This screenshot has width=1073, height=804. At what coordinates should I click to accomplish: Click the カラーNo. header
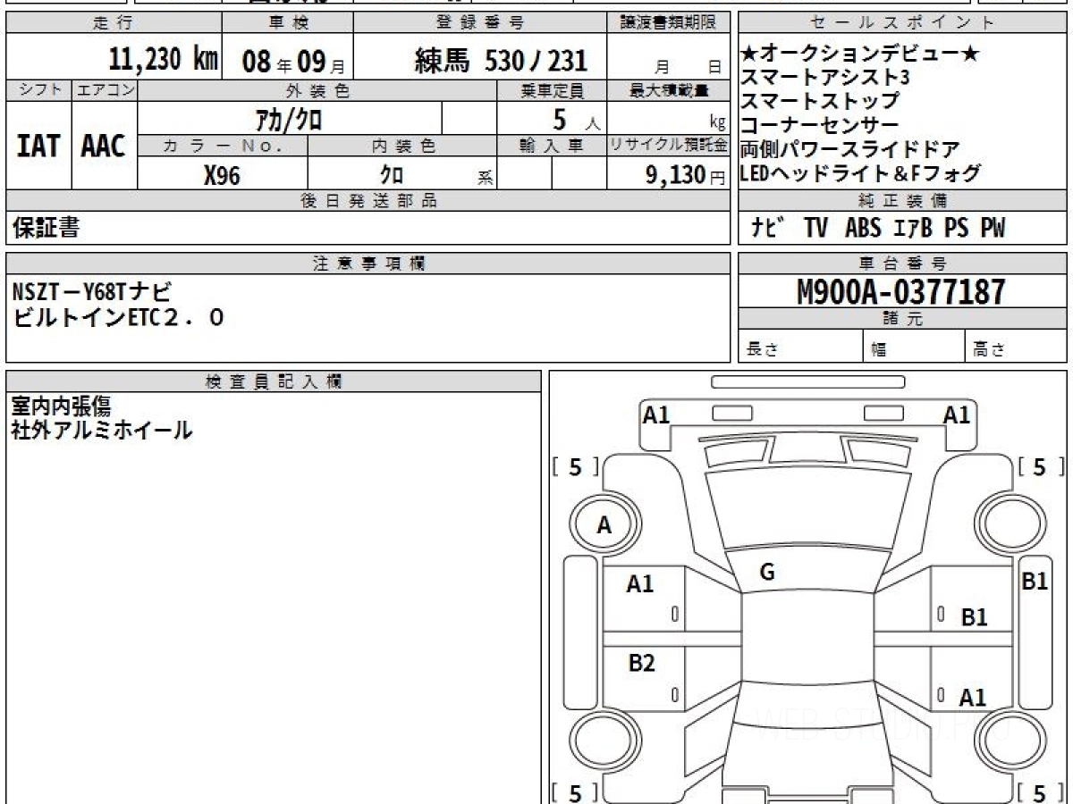tap(223, 147)
